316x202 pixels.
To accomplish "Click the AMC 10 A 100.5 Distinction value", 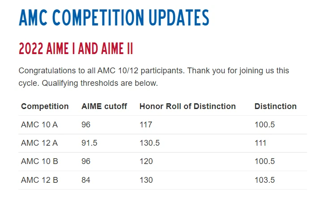I will coord(265,125).
